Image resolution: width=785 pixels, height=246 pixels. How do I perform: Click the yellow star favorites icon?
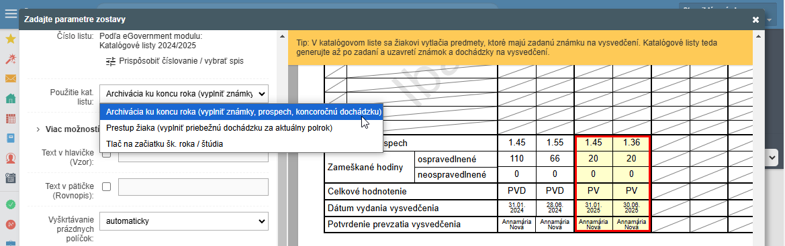tap(11, 40)
